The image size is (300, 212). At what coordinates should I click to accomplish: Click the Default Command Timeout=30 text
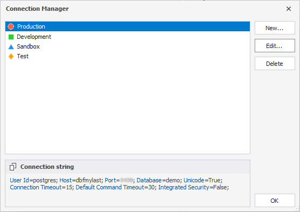click(116, 187)
